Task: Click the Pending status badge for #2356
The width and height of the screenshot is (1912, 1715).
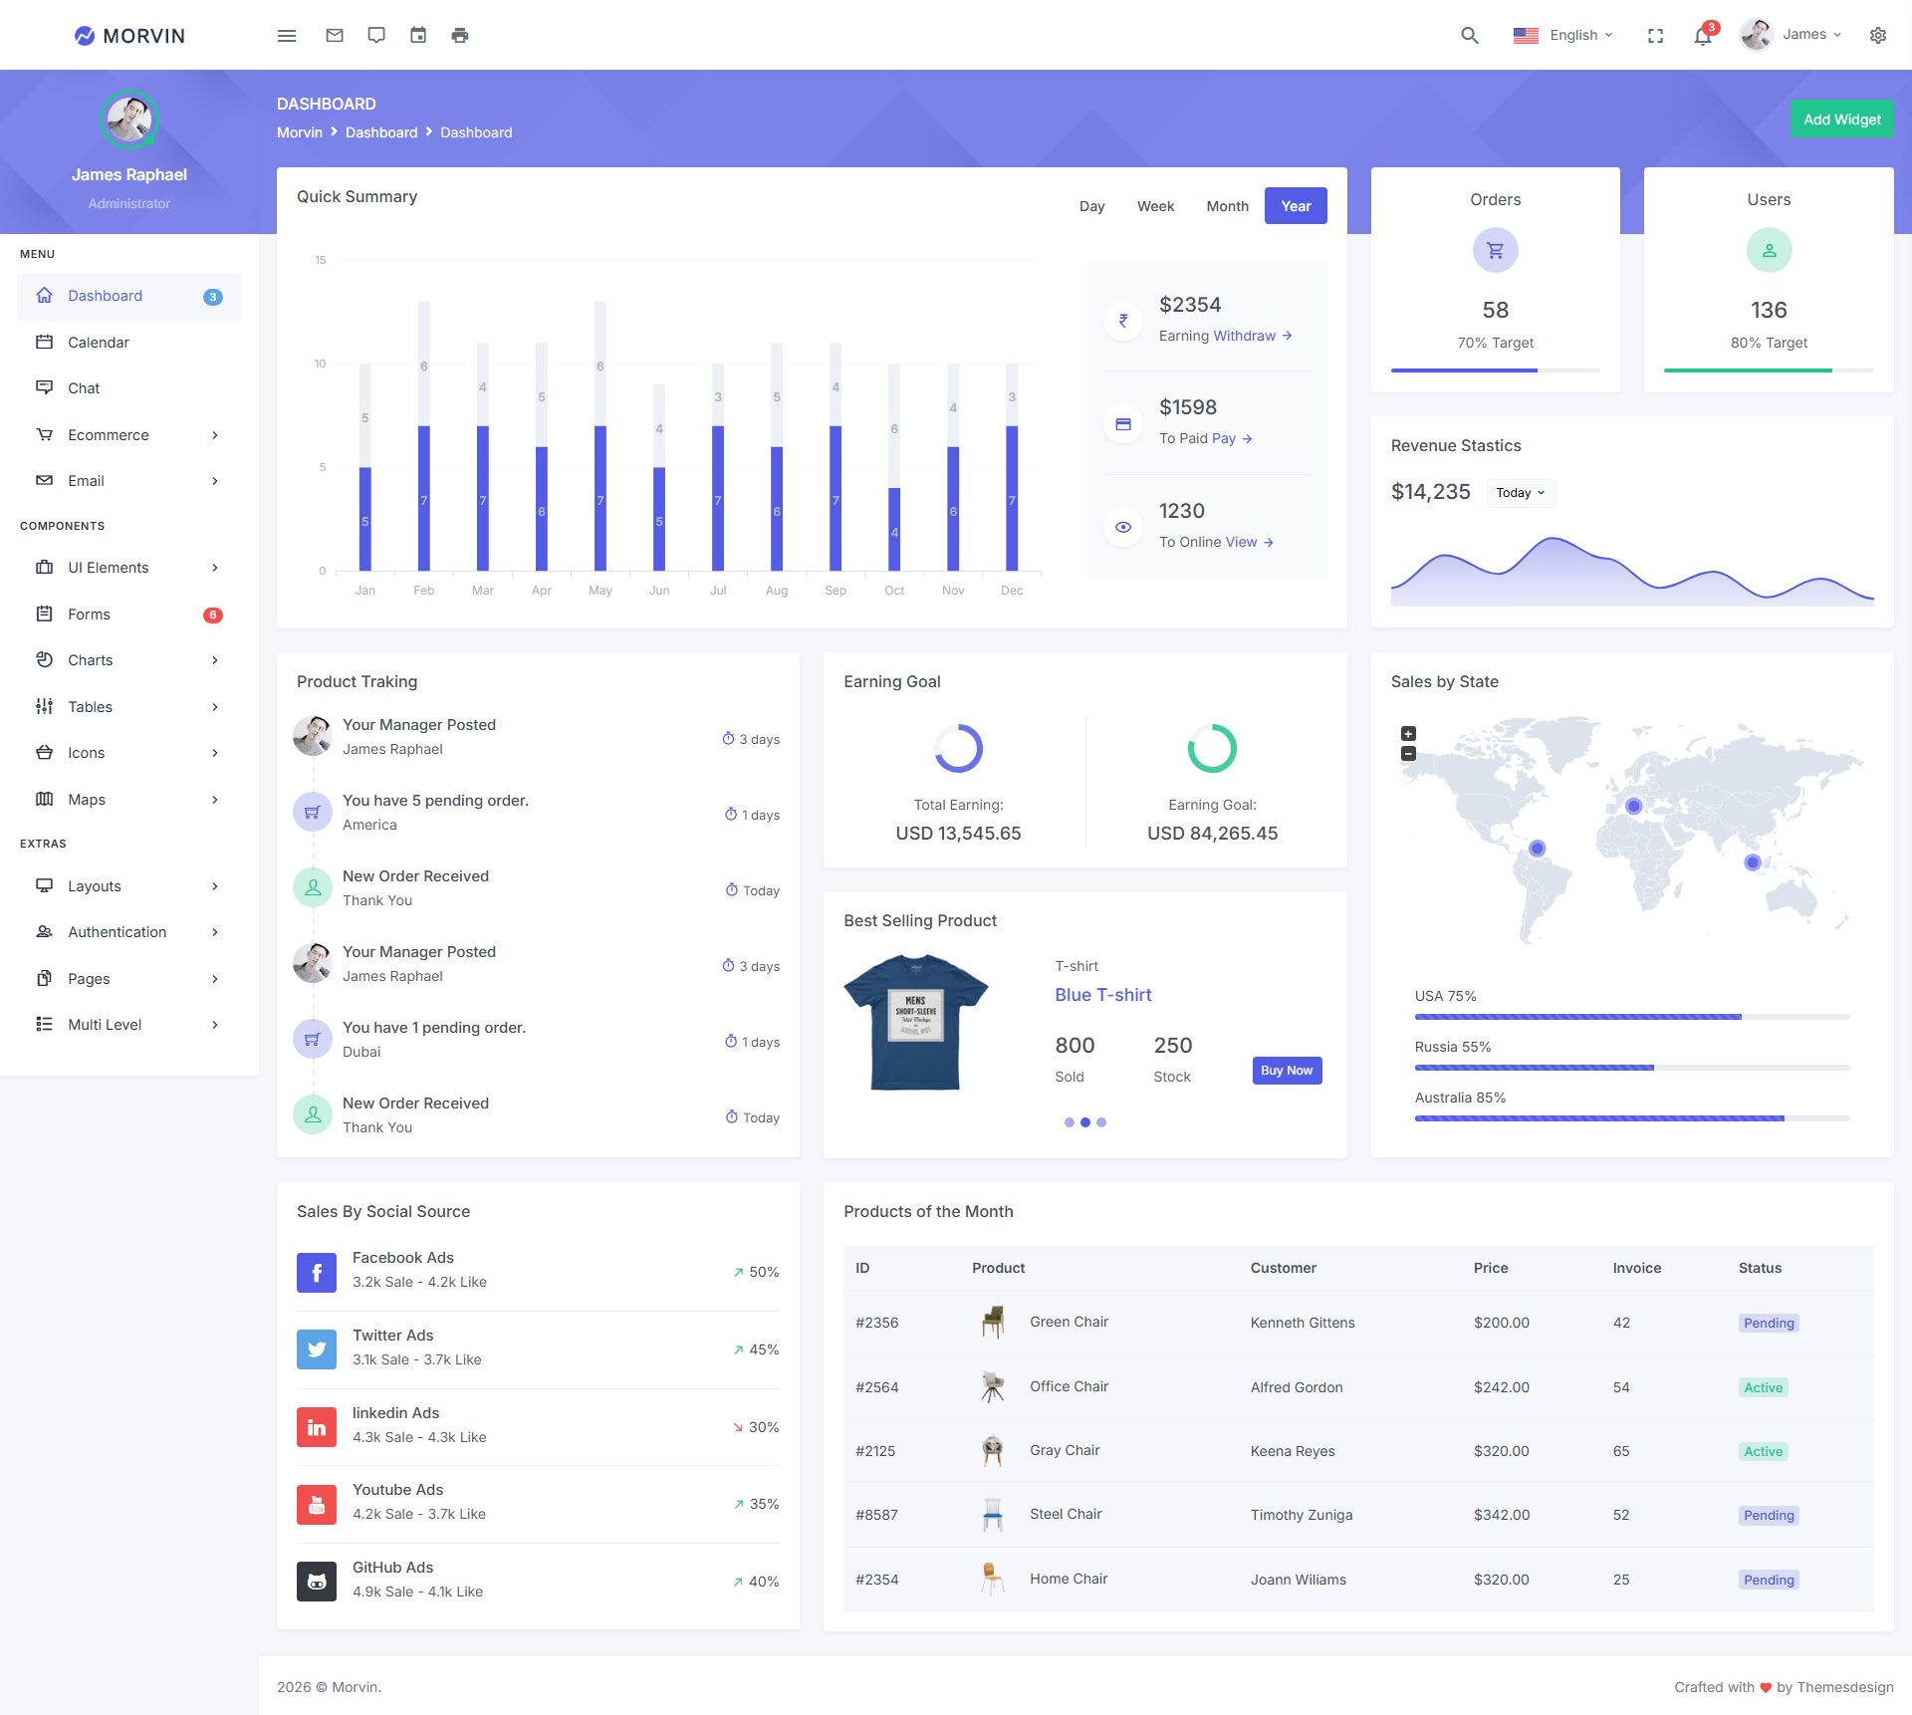Action: pyautogui.click(x=1769, y=1323)
